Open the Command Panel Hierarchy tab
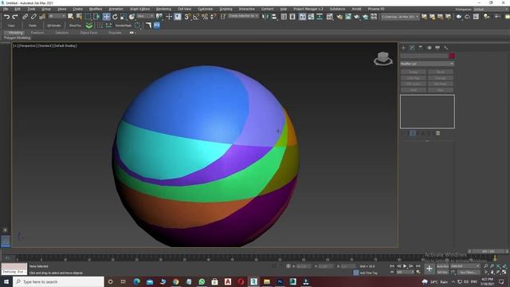Screen dimensions: 510x287 421,48
